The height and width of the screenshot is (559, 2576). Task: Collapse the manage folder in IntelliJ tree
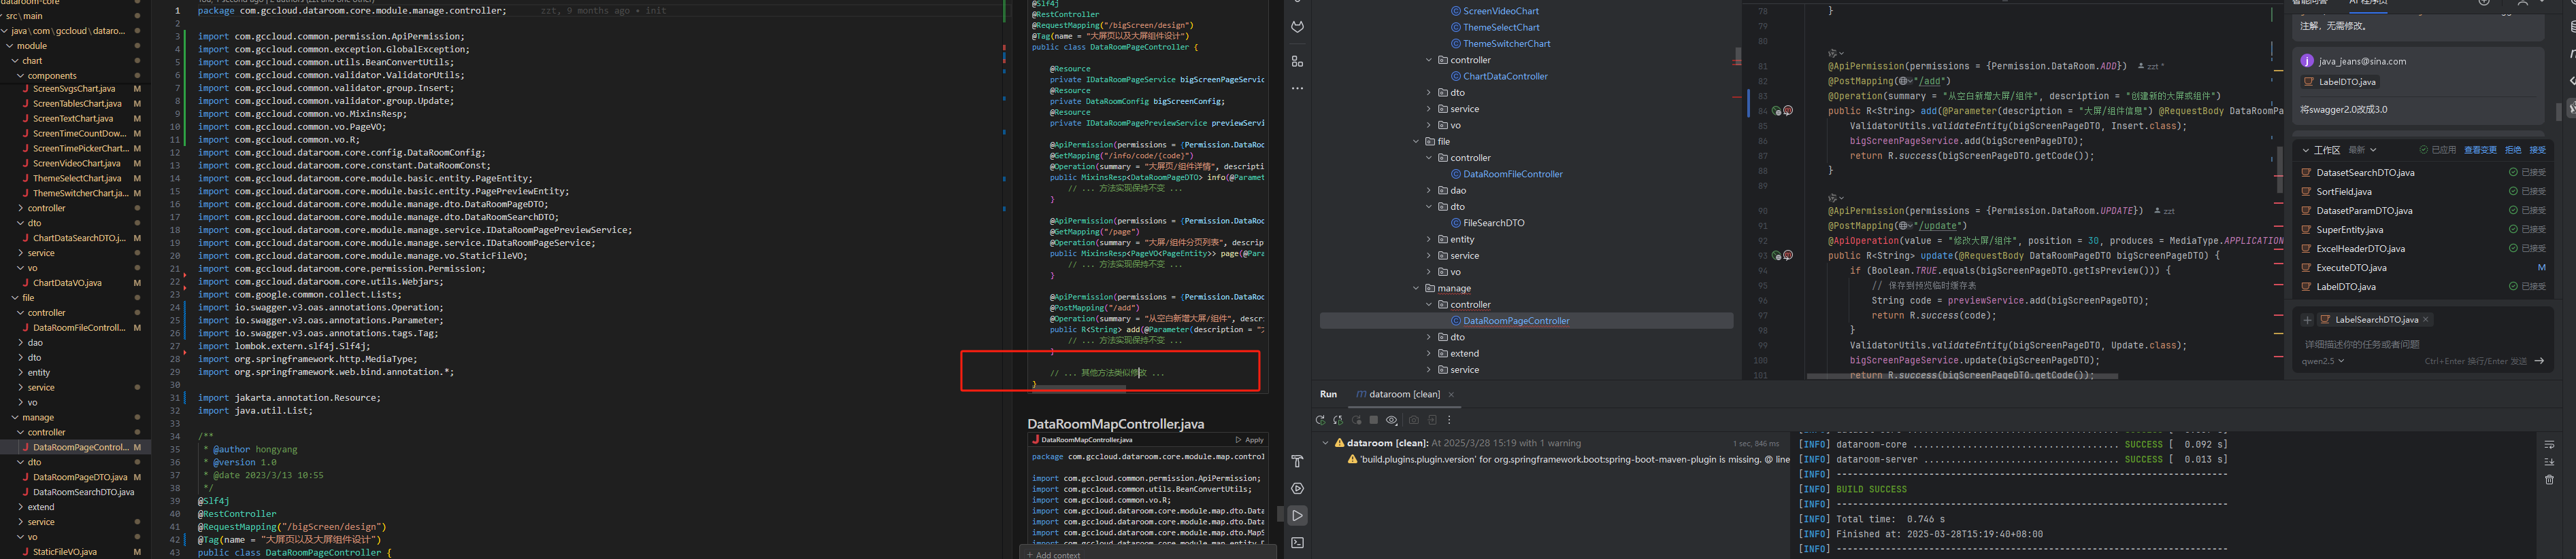click(x=1416, y=289)
